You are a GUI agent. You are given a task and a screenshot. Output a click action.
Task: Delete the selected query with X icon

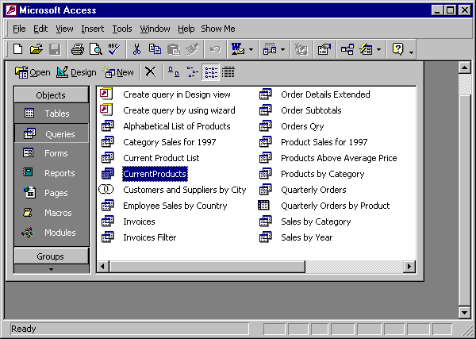[x=150, y=72]
